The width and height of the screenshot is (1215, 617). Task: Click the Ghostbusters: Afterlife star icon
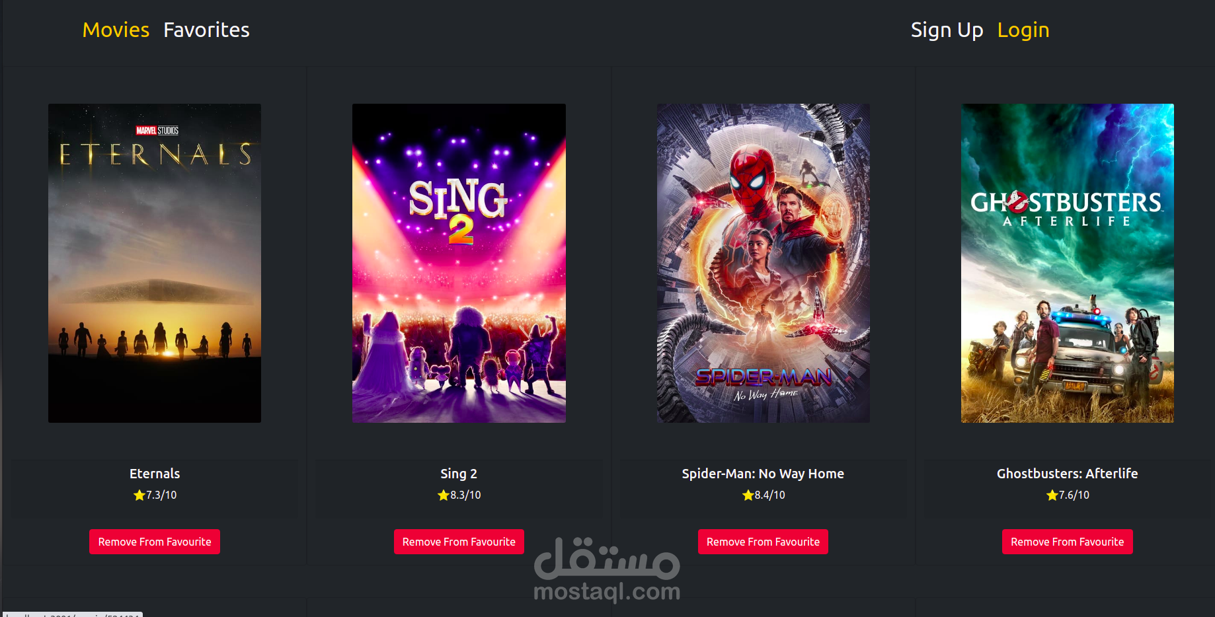click(1052, 495)
